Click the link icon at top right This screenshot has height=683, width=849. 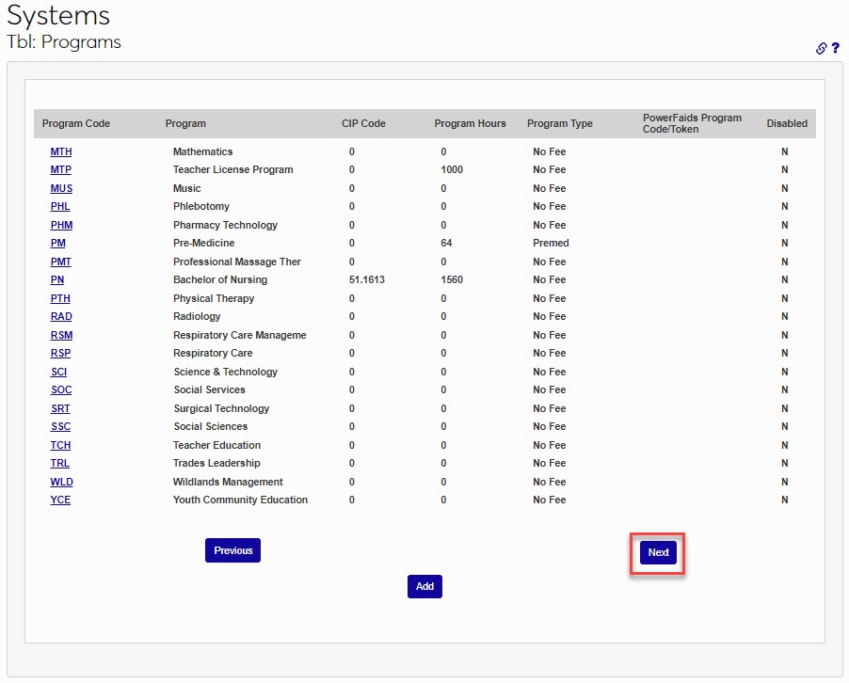(821, 48)
